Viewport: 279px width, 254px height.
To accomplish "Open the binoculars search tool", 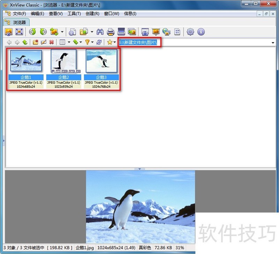I will (x=100, y=32).
